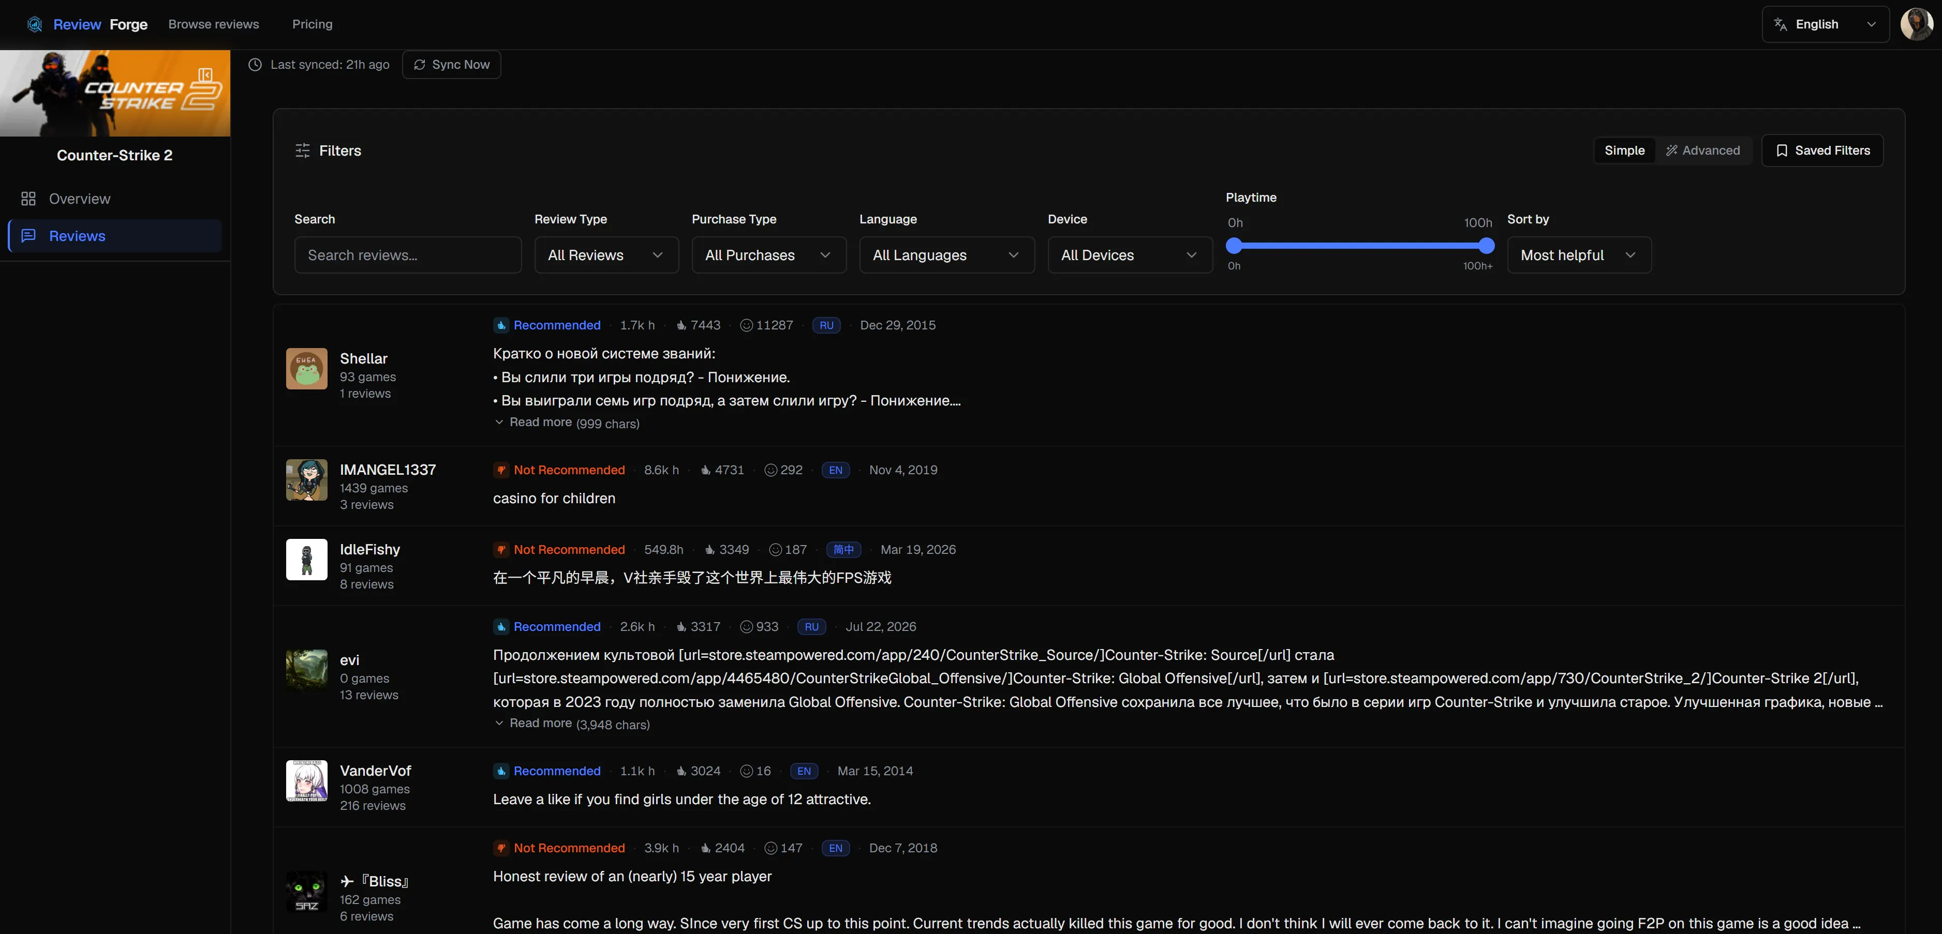
Task: Click the smiley icon showing 187
Action: tap(775, 550)
